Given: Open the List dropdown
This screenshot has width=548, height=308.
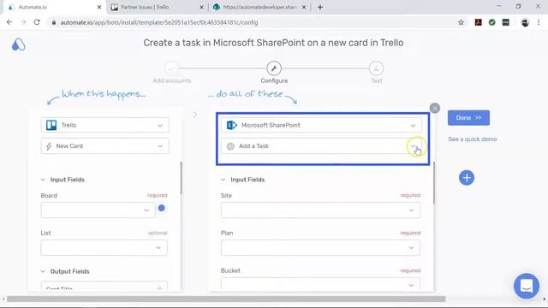Looking at the screenshot, I should click(x=104, y=247).
